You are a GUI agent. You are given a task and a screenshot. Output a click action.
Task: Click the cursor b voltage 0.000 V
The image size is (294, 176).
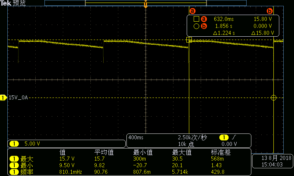pyautogui.click(x=263, y=26)
